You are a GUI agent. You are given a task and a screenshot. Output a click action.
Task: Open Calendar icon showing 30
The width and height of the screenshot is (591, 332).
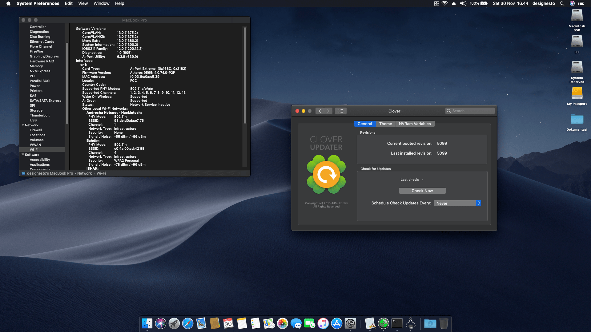pos(228,323)
